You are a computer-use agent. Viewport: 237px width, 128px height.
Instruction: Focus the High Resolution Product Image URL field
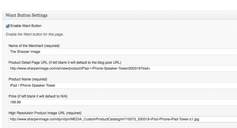click(x=123, y=119)
